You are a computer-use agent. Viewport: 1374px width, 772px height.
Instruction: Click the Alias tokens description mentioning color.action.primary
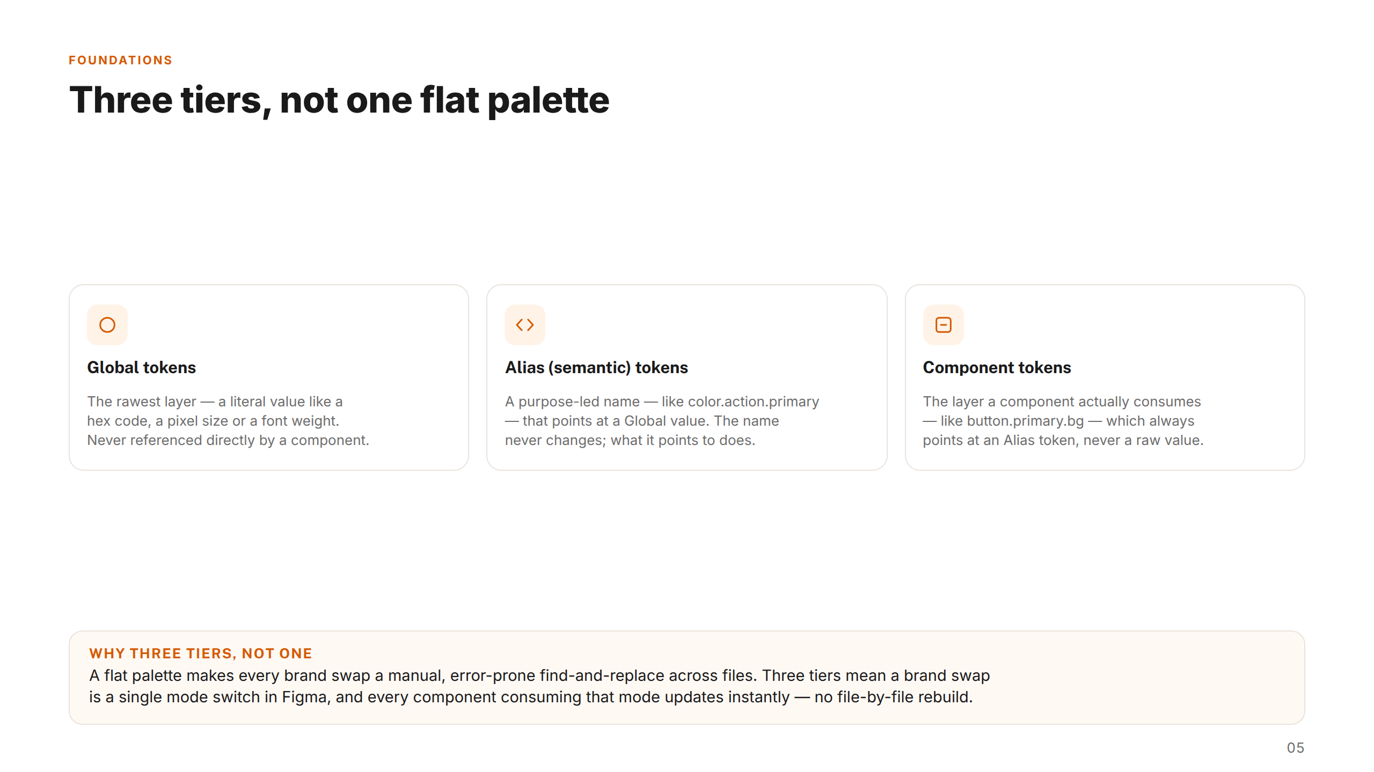click(x=662, y=421)
